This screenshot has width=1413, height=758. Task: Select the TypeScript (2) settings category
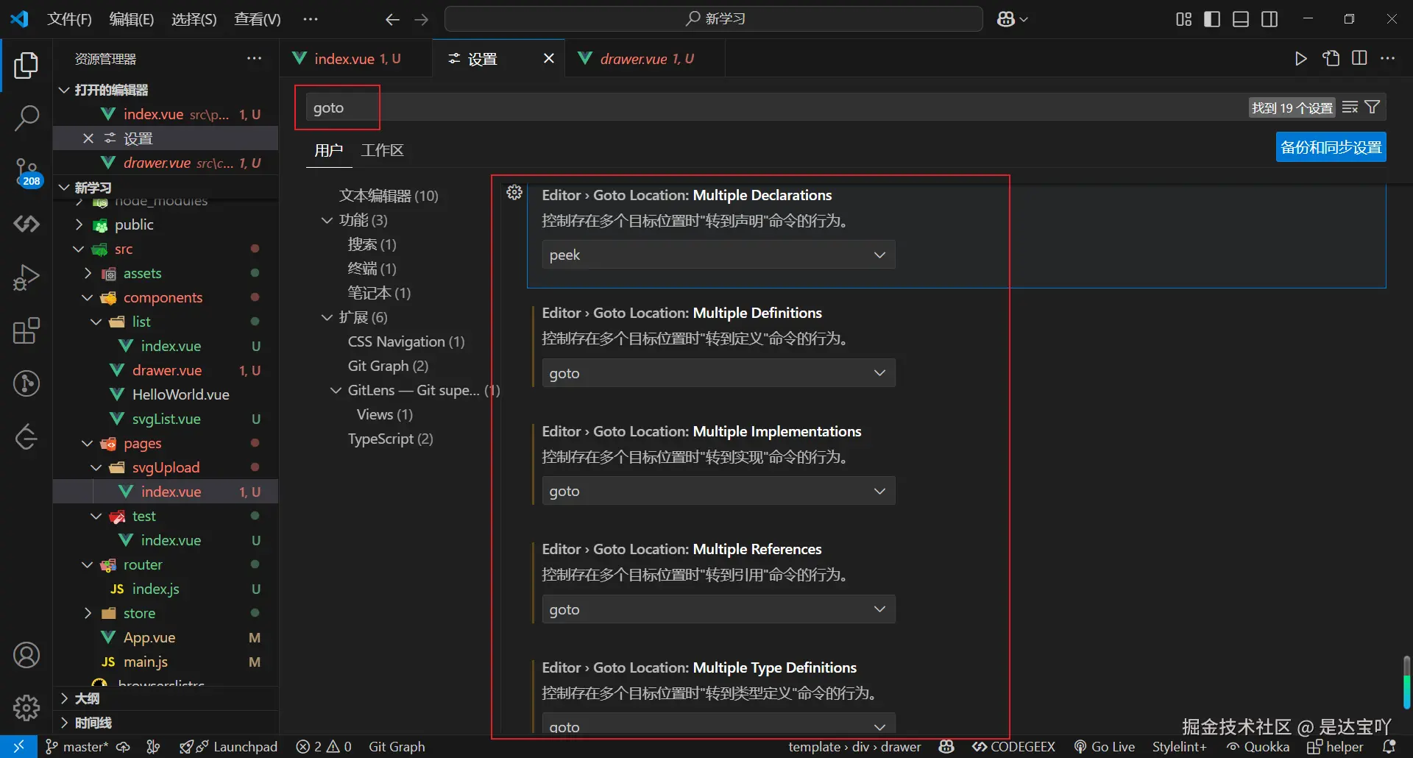coord(390,439)
